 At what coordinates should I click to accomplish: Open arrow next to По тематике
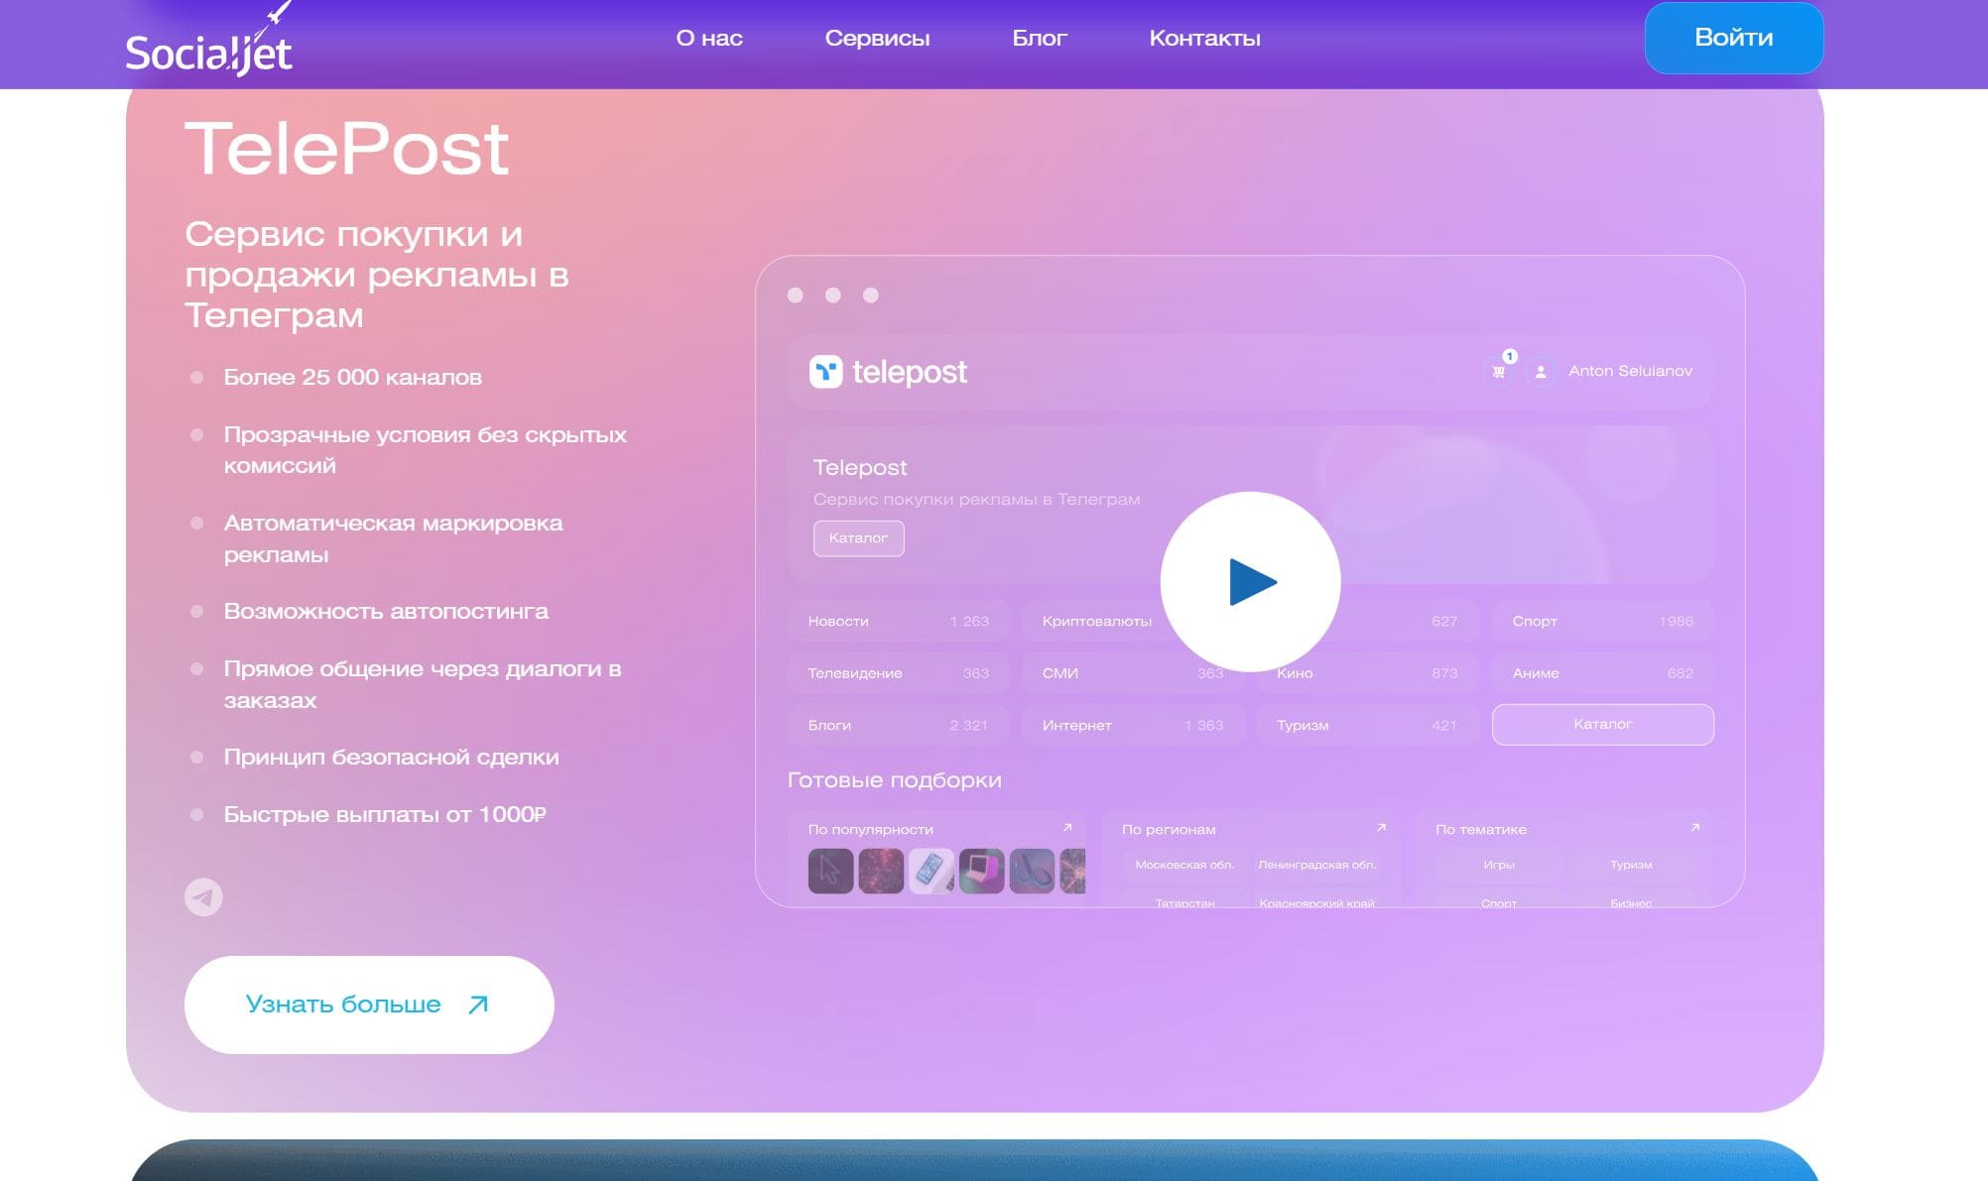click(1694, 828)
